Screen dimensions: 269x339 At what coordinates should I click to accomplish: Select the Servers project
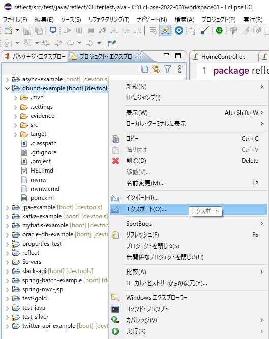pos(32,262)
